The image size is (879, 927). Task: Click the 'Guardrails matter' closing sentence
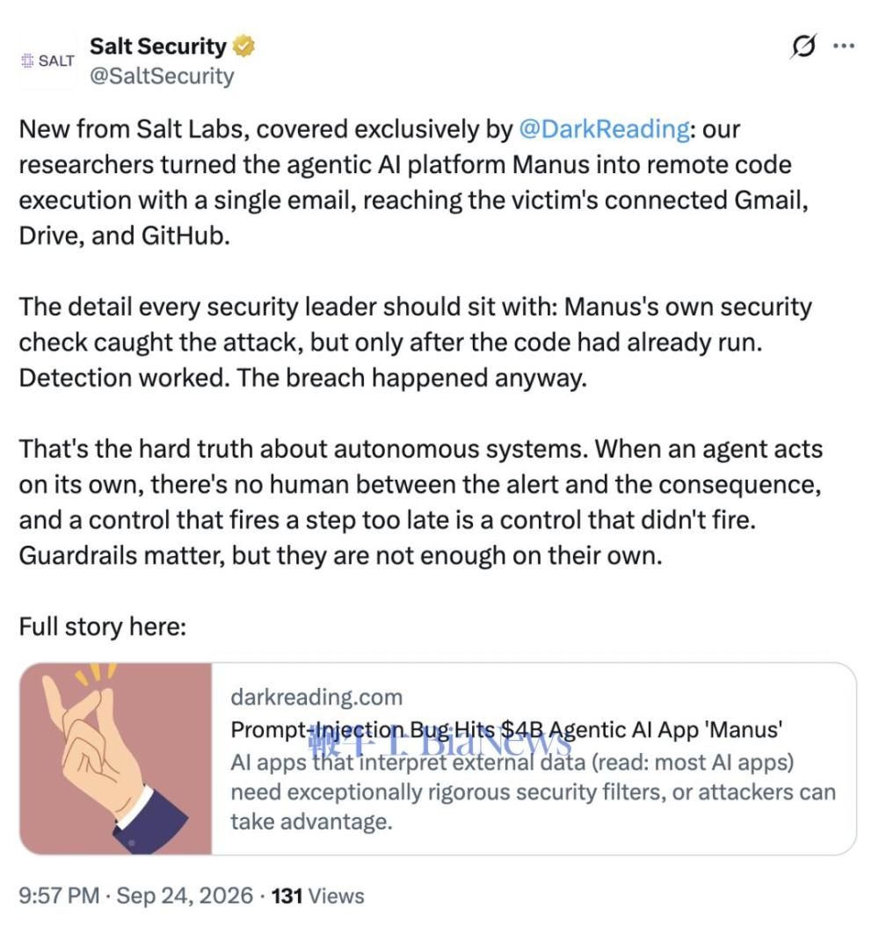(x=341, y=555)
